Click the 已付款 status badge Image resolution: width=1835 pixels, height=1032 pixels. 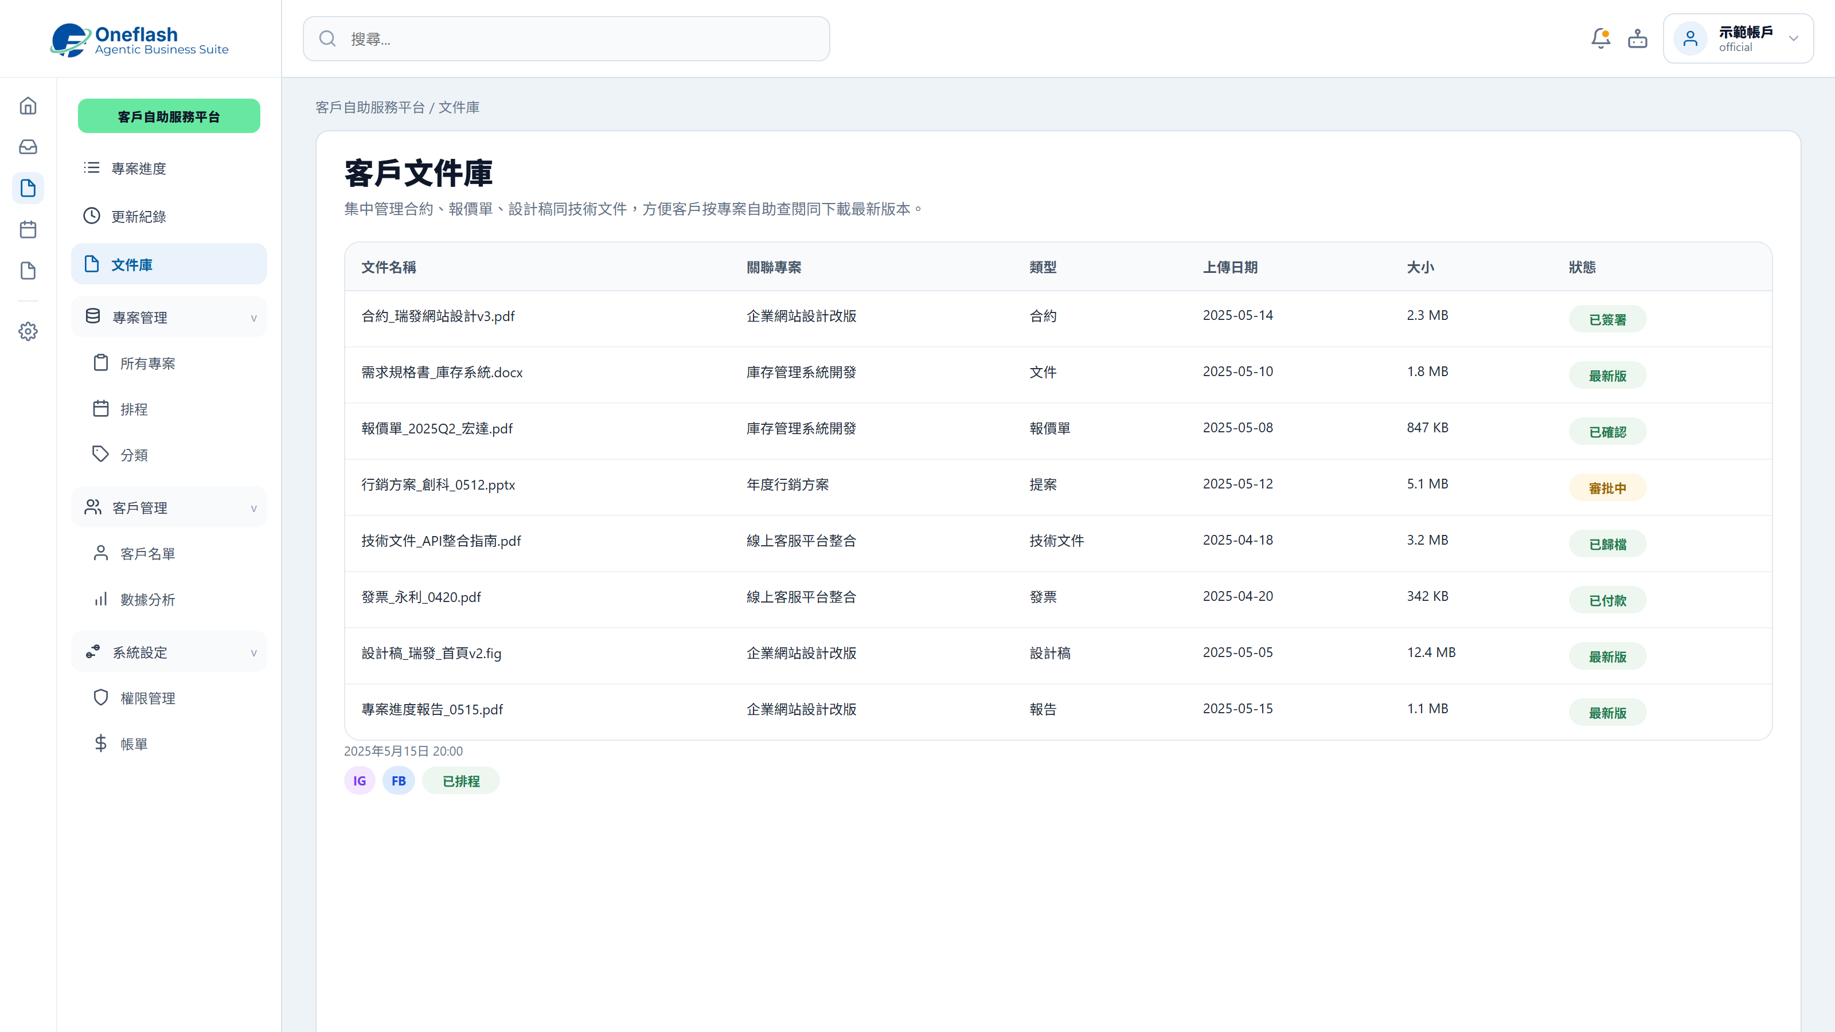1607,600
